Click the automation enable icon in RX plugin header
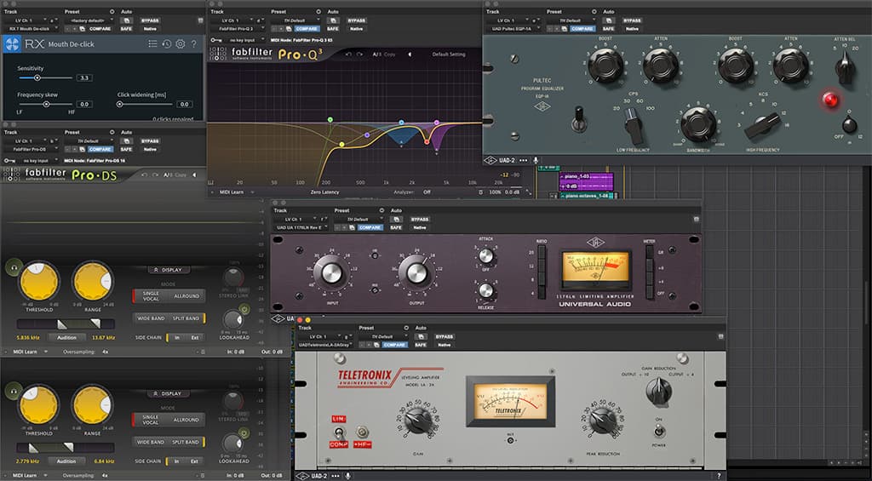 pyautogui.click(x=127, y=20)
